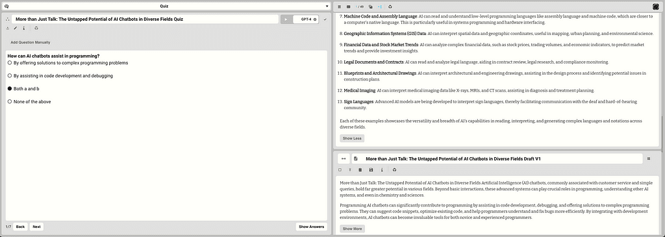Click the three-dot node icon beside the quiz title
Screen dimensions: 665x237
pos(7,19)
